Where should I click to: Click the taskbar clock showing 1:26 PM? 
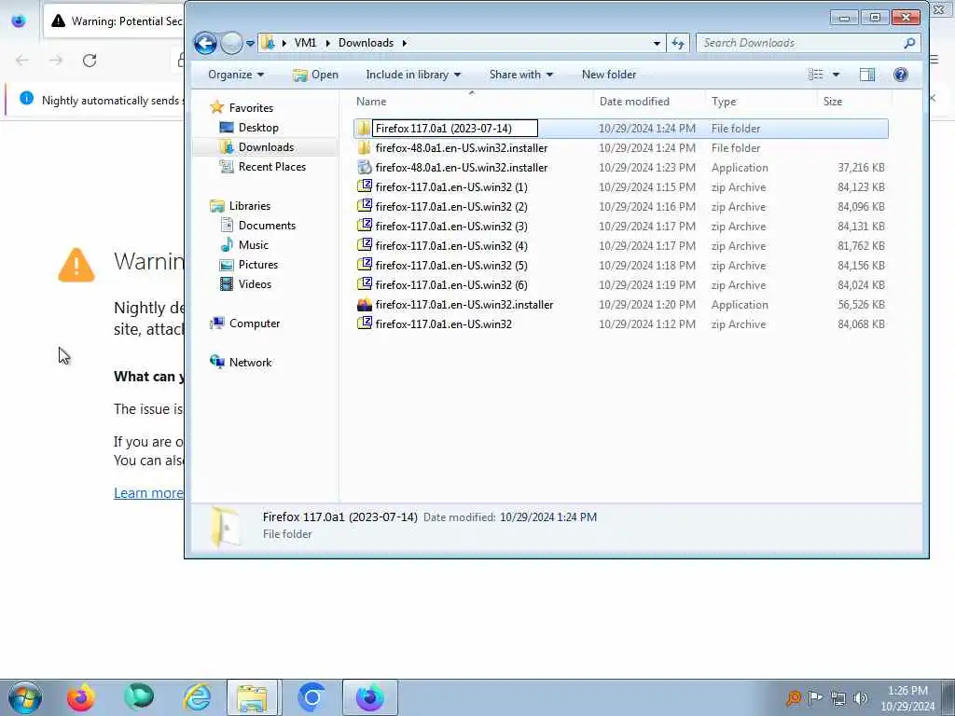coord(907,698)
